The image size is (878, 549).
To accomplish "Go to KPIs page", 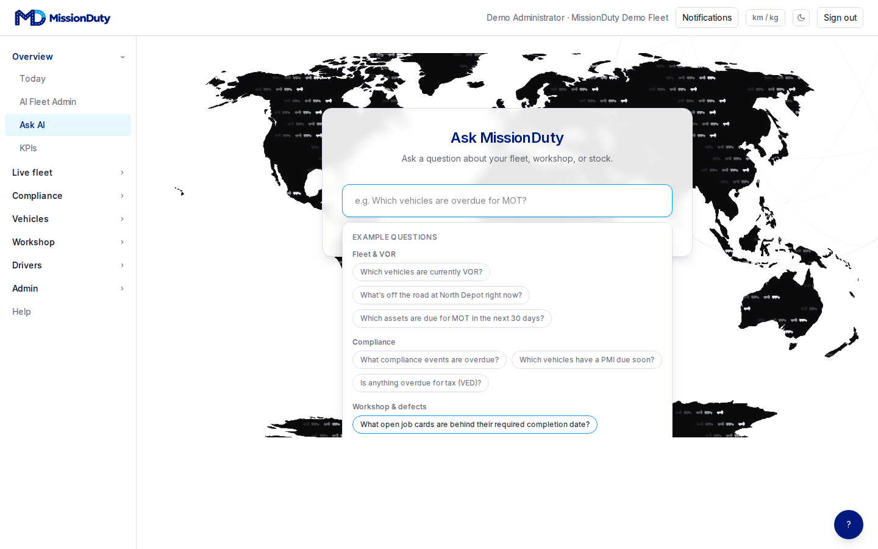I will point(68,148).
